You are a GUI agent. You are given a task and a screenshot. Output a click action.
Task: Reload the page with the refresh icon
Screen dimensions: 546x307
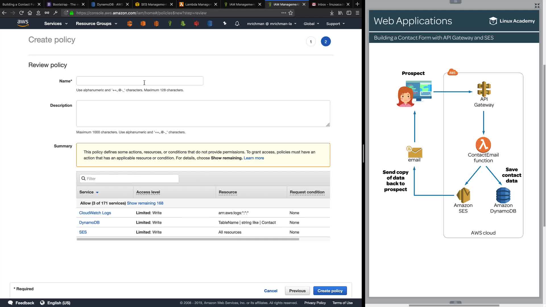21,13
